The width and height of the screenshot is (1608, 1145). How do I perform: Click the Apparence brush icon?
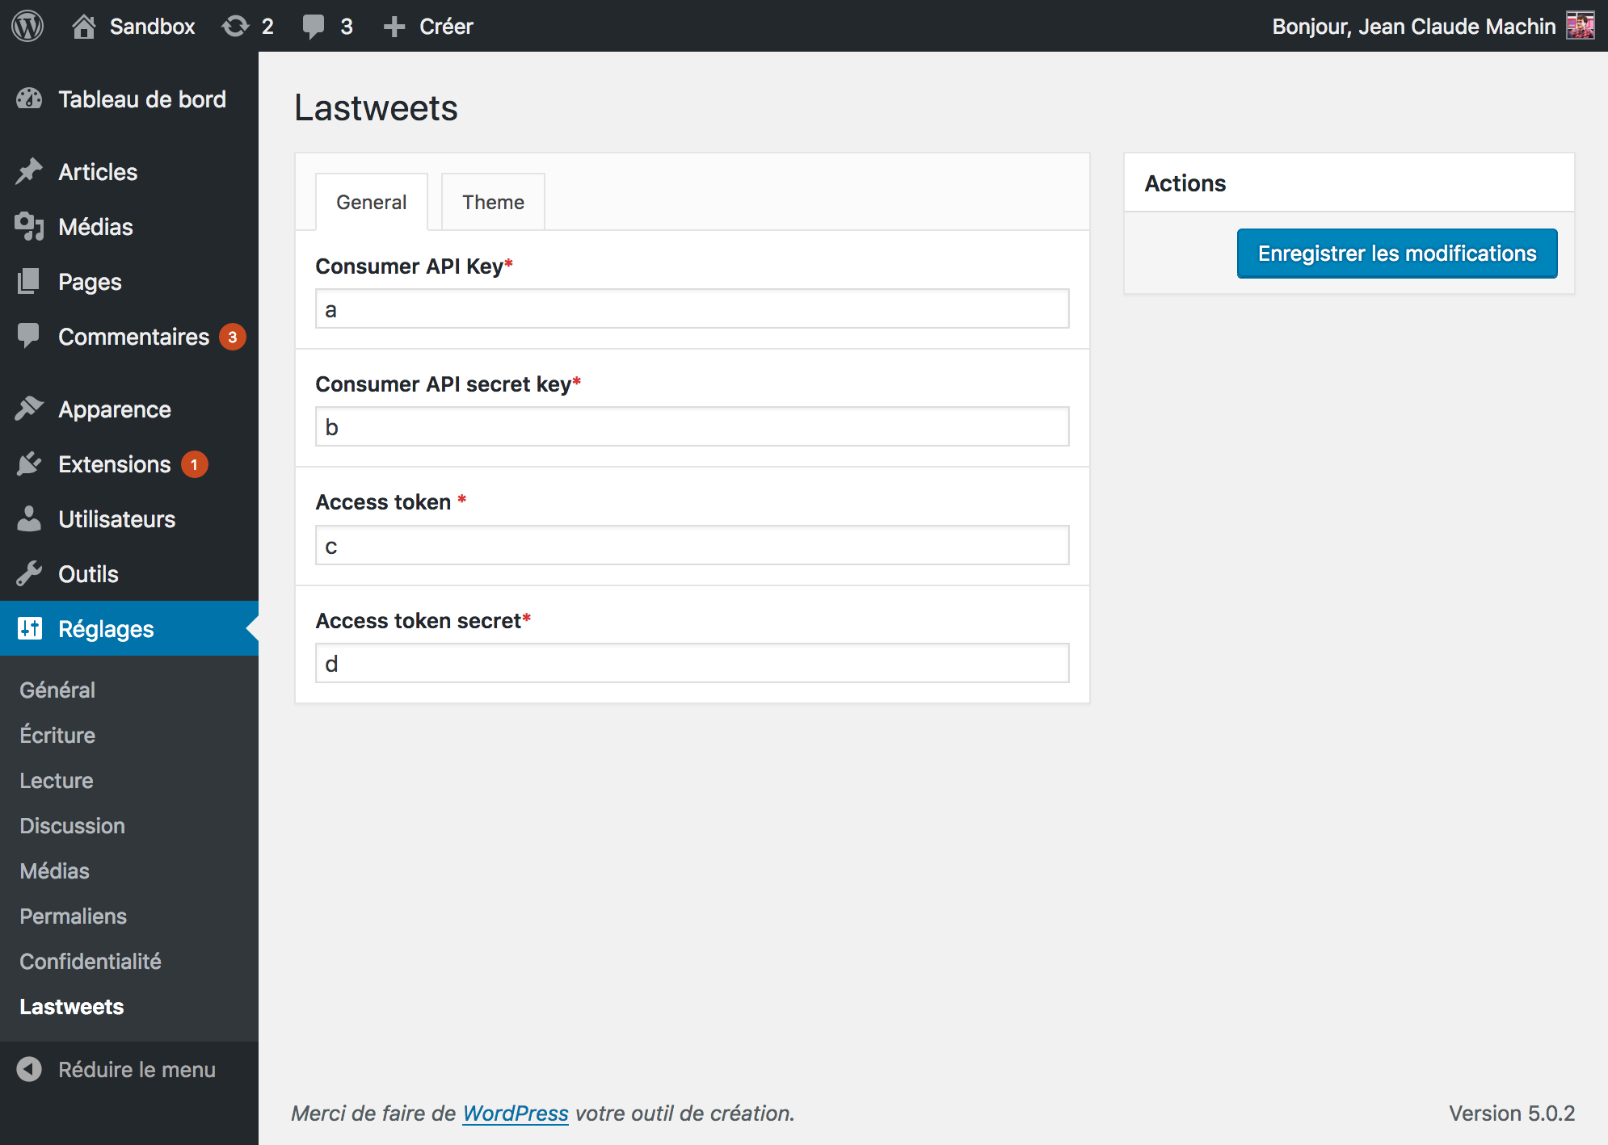click(29, 409)
